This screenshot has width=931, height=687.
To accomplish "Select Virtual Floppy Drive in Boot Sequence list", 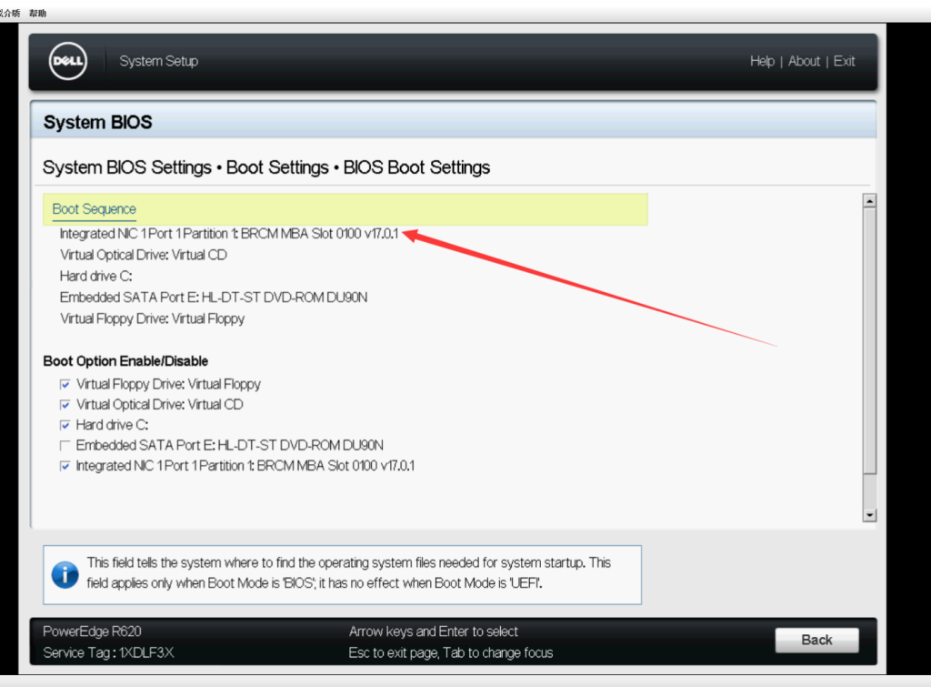I will click(x=152, y=318).
